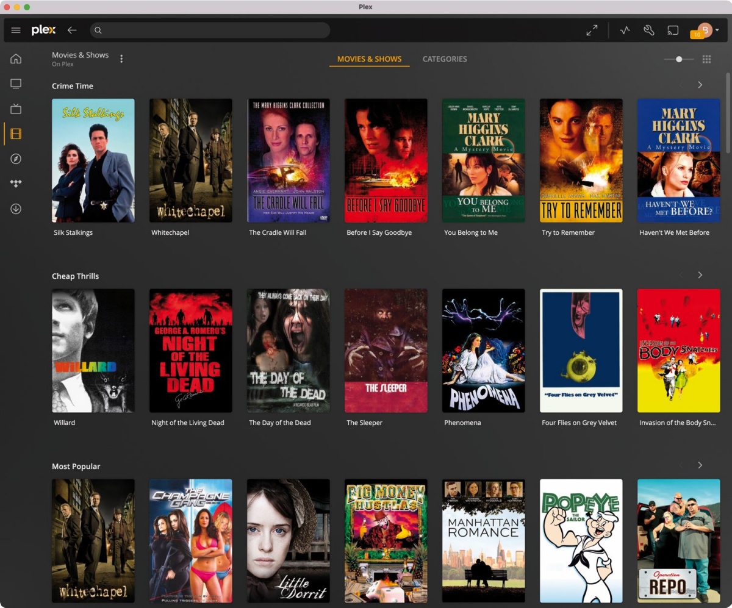This screenshot has width=732, height=608.
Task: Open the monitor icon in sidebar
Action: tap(16, 84)
